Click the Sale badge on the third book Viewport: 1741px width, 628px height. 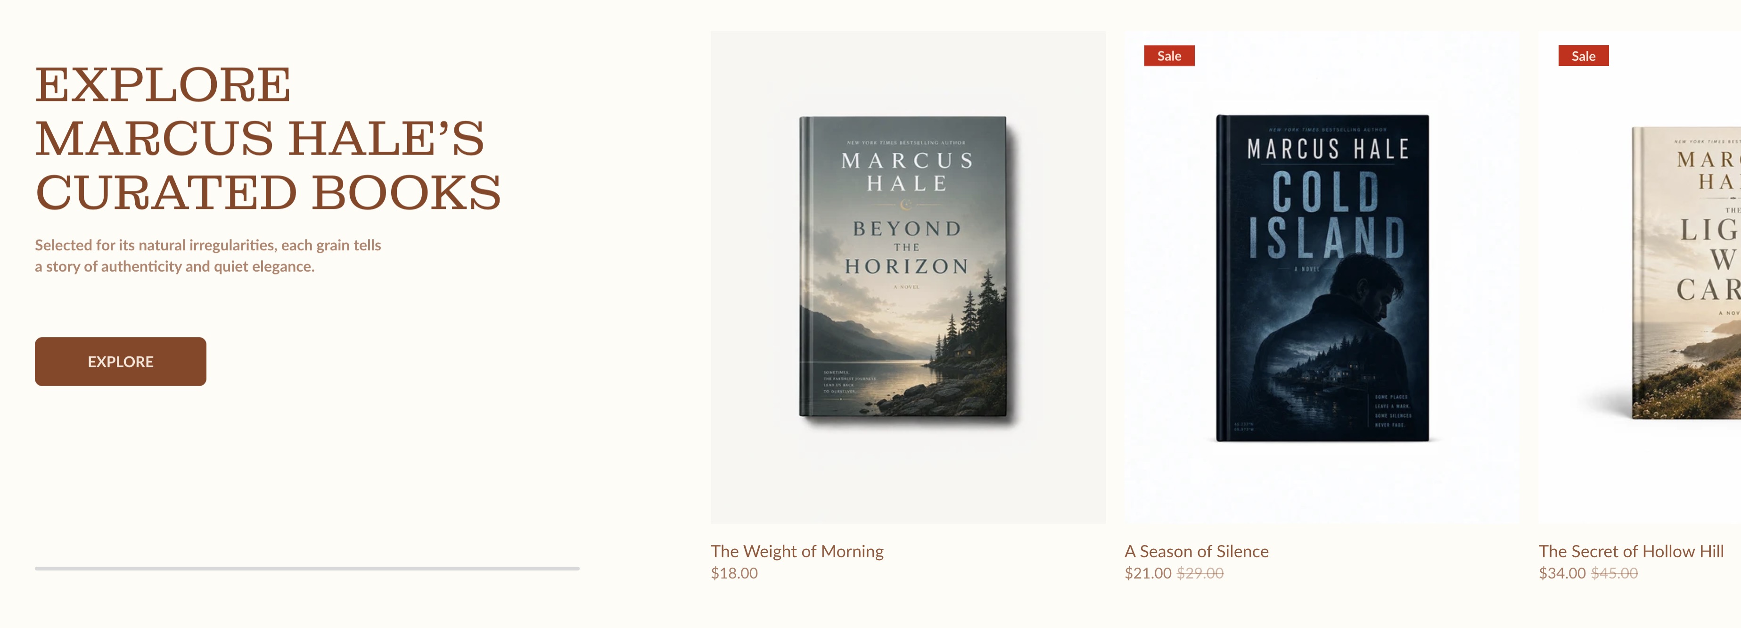coord(1584,56)
